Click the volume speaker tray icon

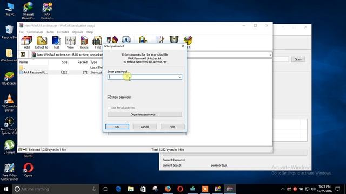[x=313, y=189]
